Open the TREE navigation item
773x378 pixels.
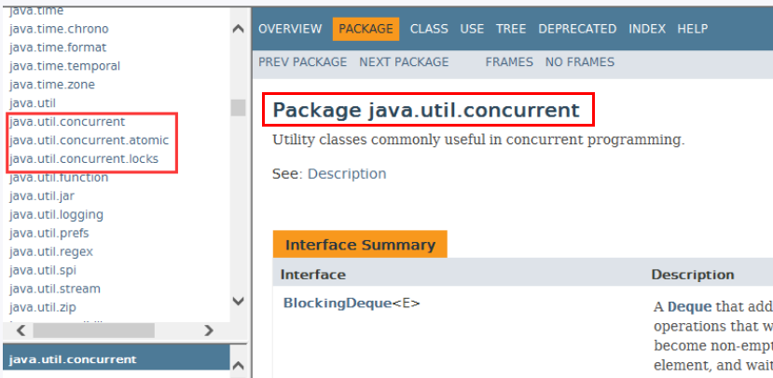coord(511,29)
